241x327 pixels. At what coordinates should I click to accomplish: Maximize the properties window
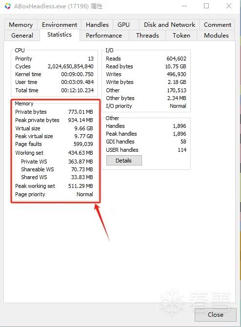click(x=206, y=6)
